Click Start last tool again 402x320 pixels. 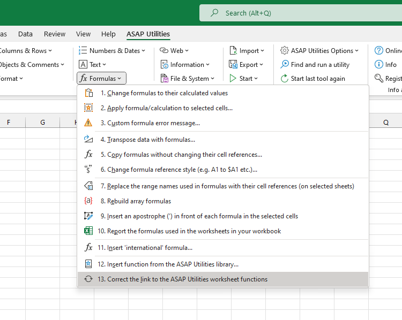[x=313, y=78]
